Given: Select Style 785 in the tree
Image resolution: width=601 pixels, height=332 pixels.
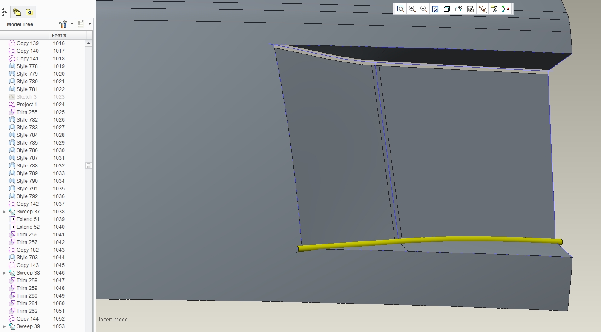Looking at the screenshot, I should tap(27, 143).
